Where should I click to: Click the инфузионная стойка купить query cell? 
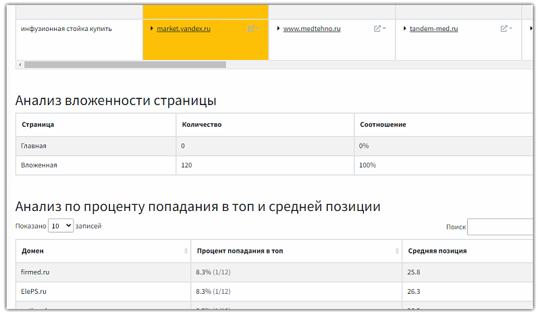[x=71, y=29]
